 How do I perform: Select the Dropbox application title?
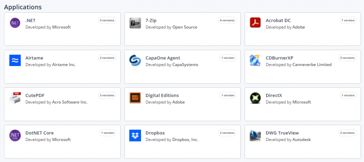point(155,133)
